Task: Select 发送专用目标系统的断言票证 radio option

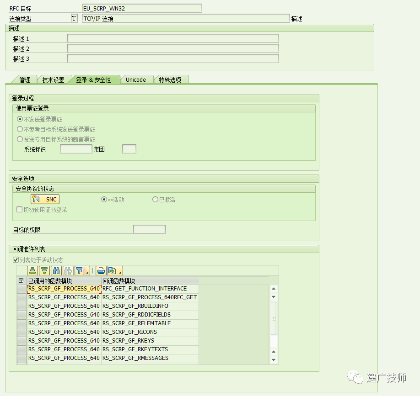Action: click(x=20, y=139)
